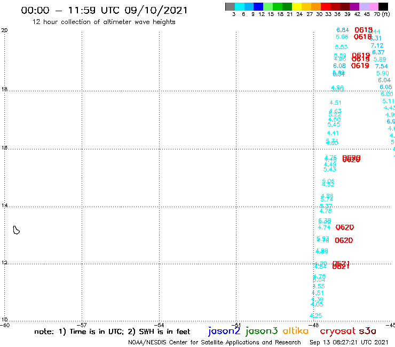Click the "altika" satellite label
The height and width of the screenshot is (347, 395).
(x=296, y=330)
